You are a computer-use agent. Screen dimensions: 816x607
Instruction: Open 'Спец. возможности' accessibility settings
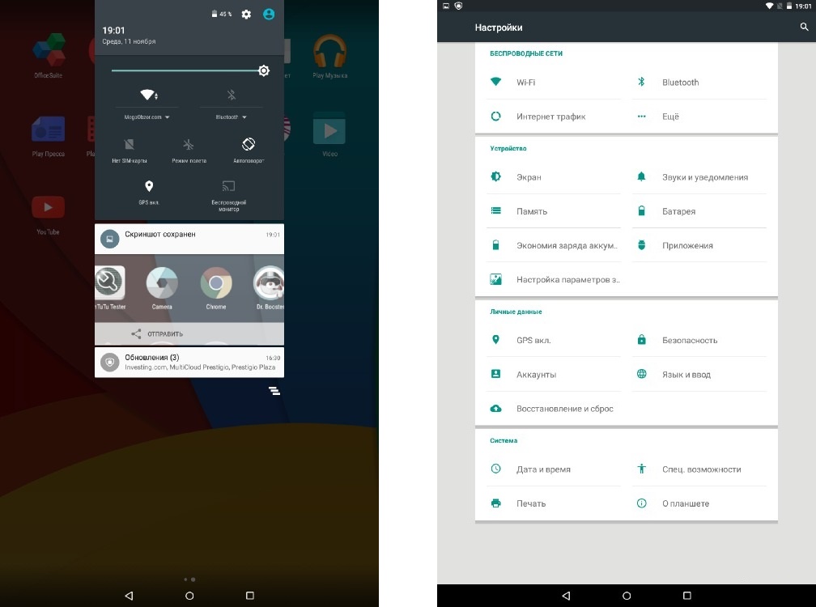pos(699,469)
